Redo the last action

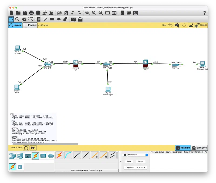[79, 13]
